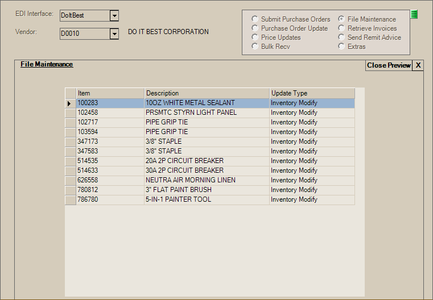The height and width of the screenshot is (300, 433).
Task: Click Inventory Modify for item 102458
Action: click(x=312, y=113)
